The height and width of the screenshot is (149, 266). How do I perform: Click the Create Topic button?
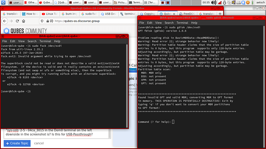17,143
